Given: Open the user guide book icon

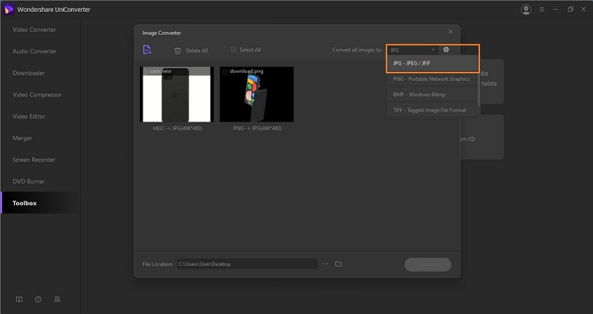Looking at the screenshot, I should click(19, 299).
